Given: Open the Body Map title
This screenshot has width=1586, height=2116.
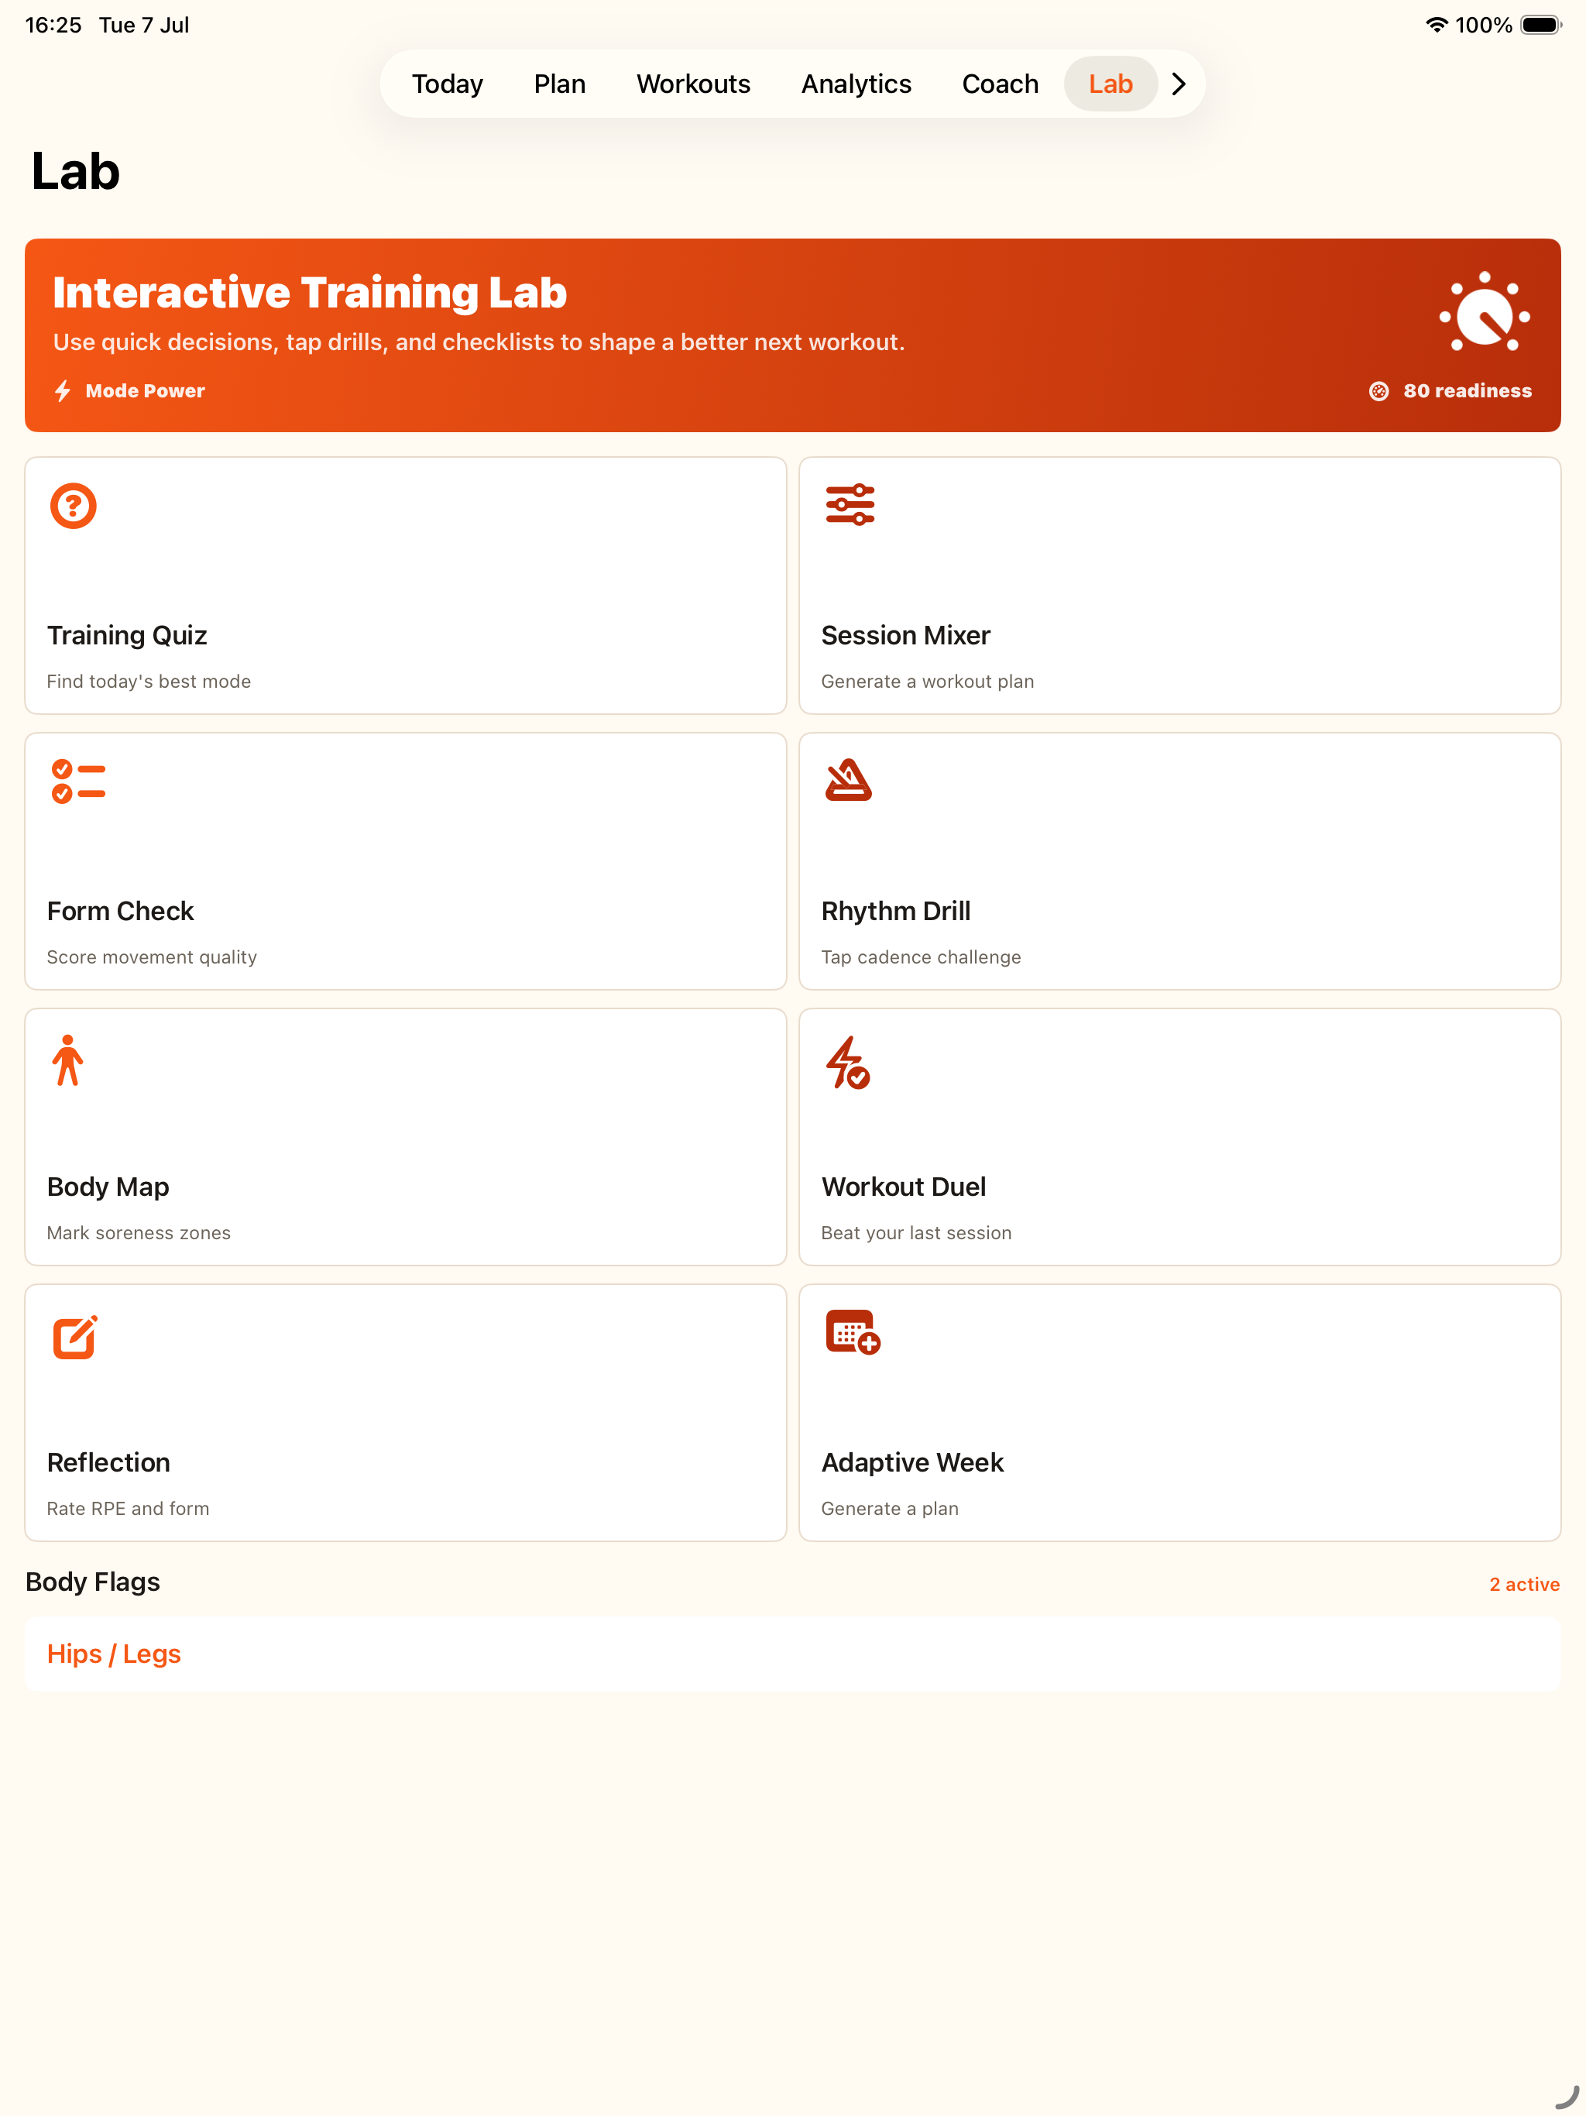Looking at the screenshot, I should 108,1187.
